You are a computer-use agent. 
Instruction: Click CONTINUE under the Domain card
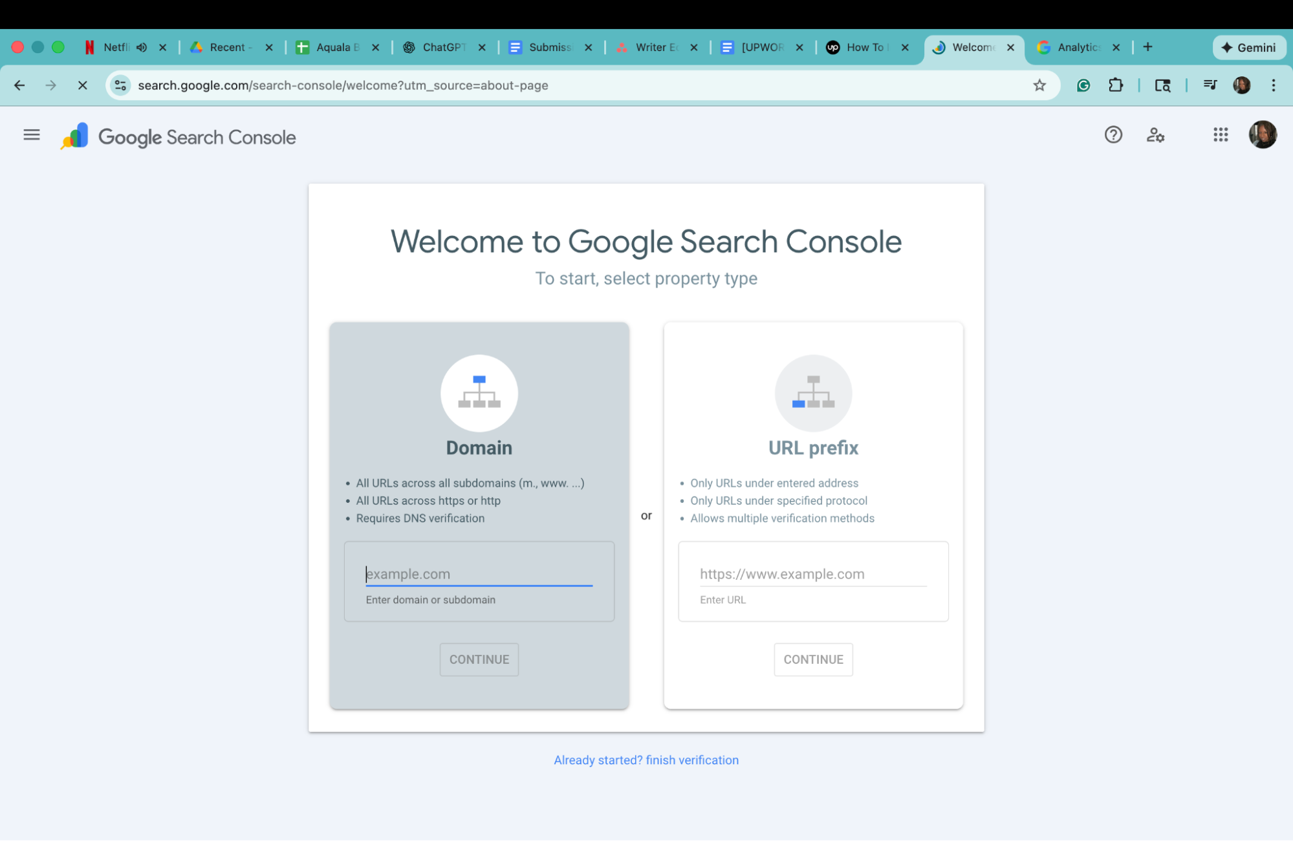[x=479, y=659]
